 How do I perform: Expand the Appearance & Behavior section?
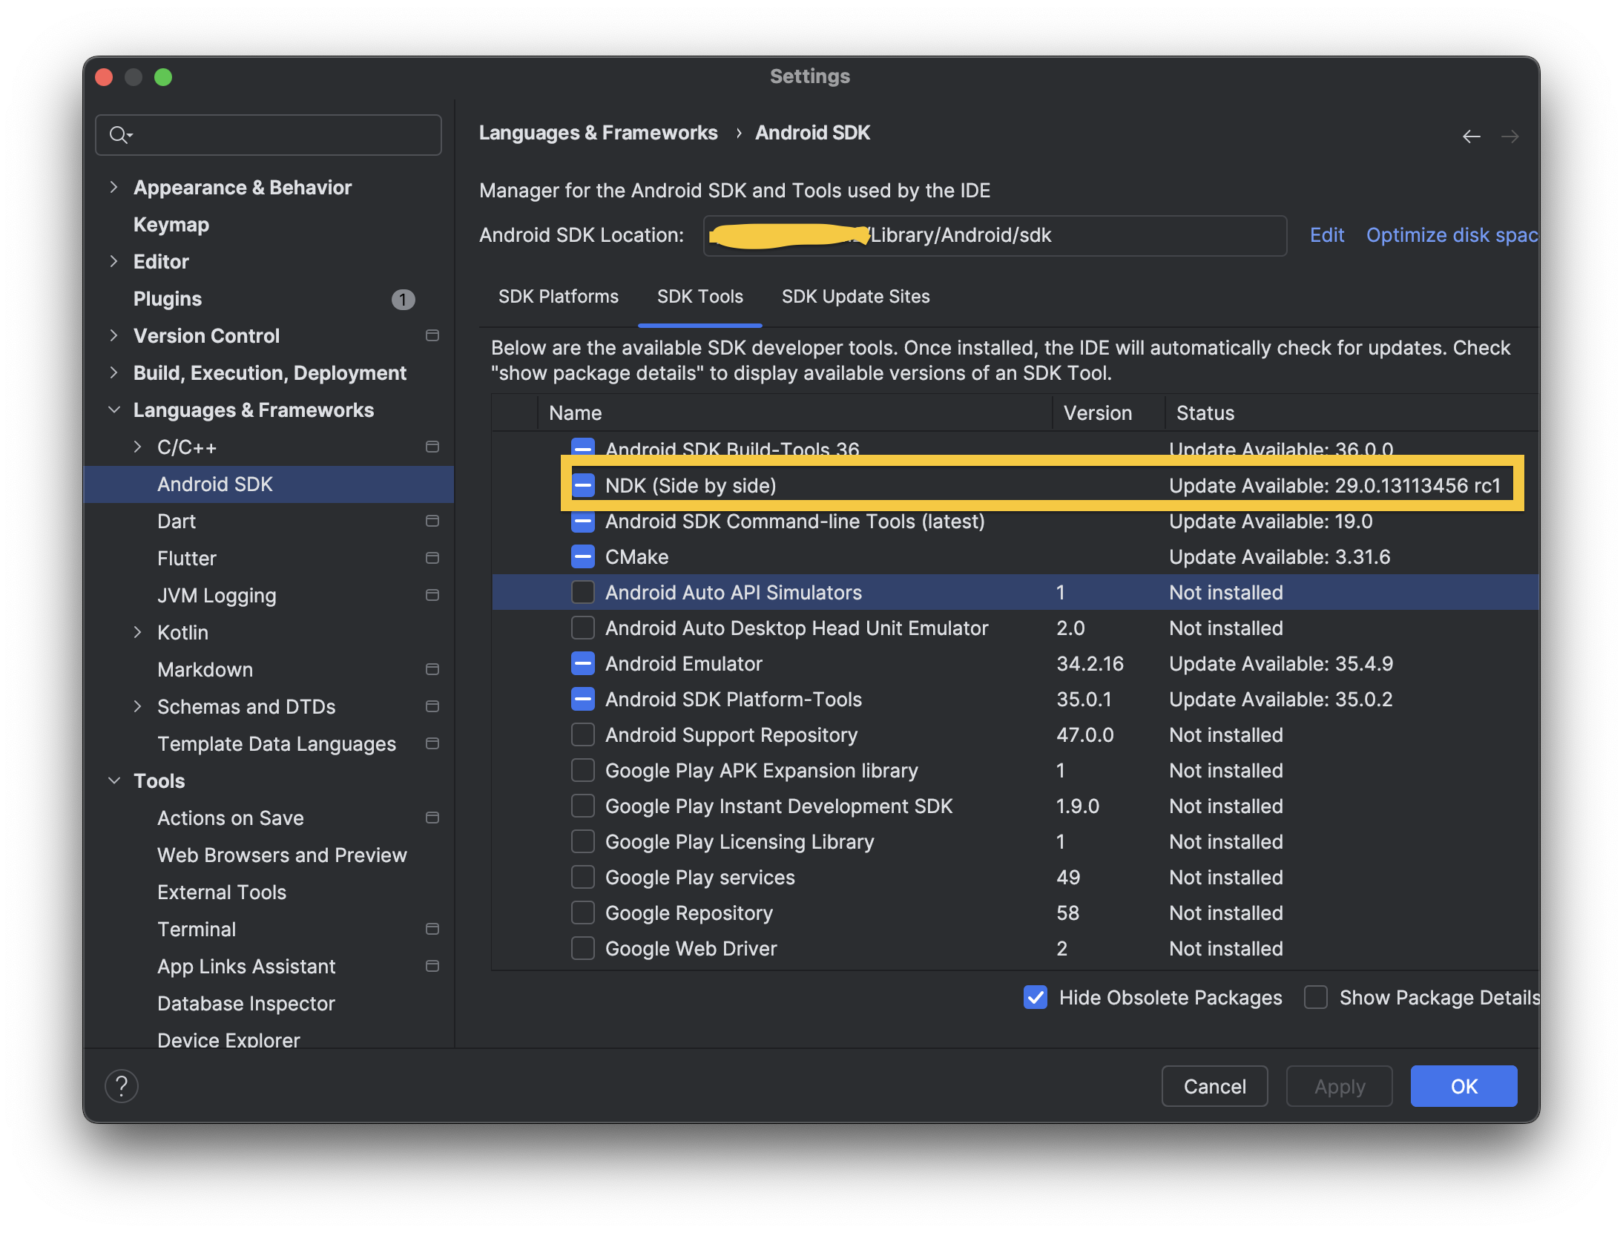pyautogui.click(x=113, y=187)
